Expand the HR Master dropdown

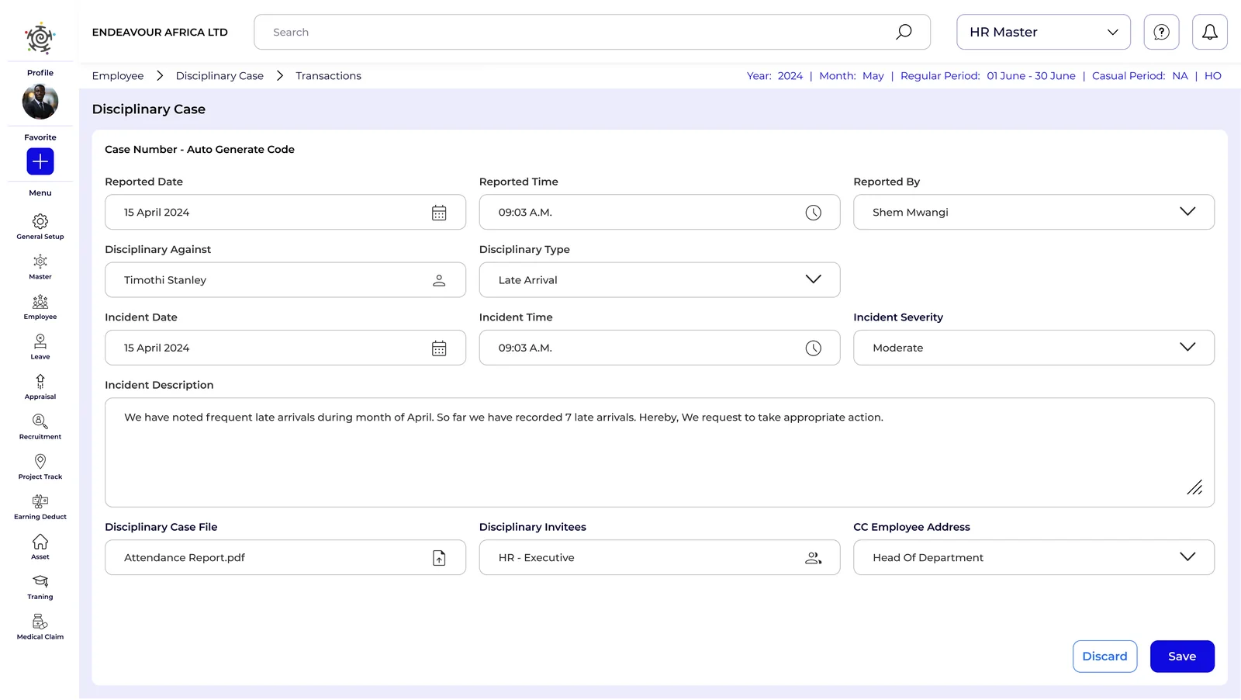[x=1043, y=32]
